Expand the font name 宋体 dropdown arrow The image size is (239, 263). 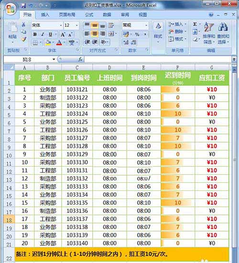(61, 25)
